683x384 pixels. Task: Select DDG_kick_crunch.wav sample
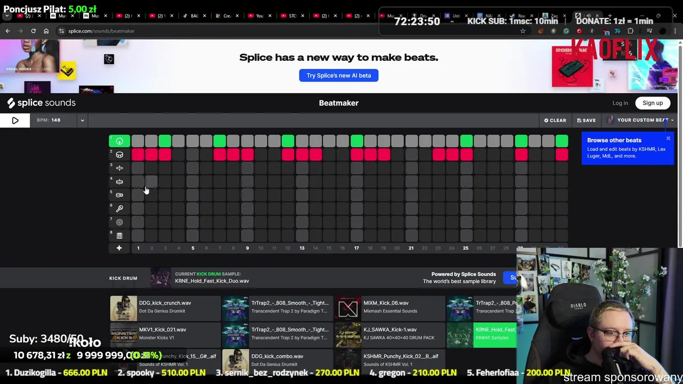(165, 308)
